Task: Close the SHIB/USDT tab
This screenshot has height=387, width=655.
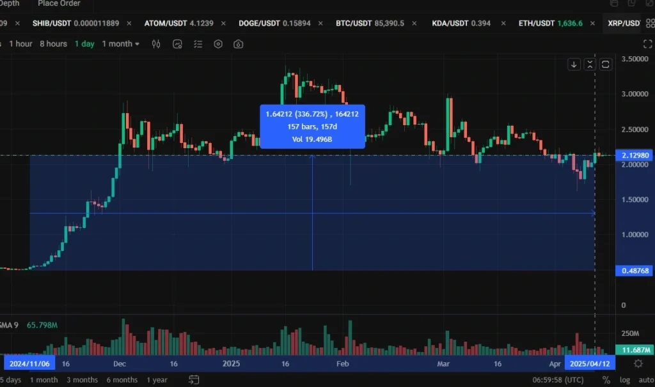Action: click(129, 24)
